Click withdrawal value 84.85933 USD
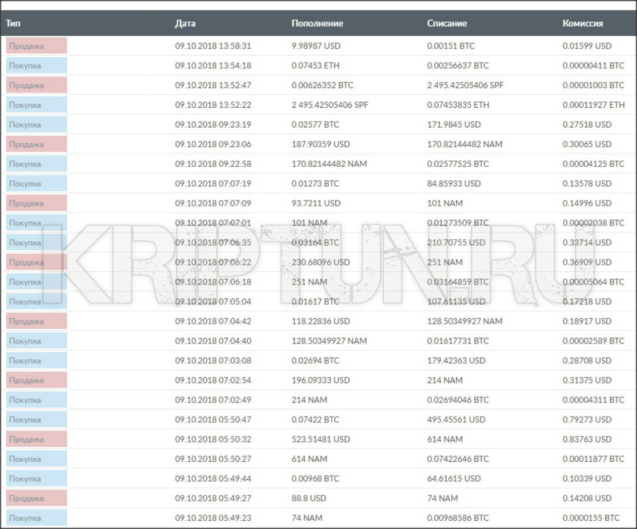 click(454, 183)
